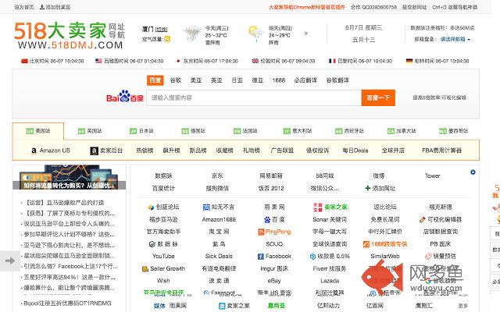Open Sonar 关键词 link
500x312 pixels.
click(x=330, y=219)
